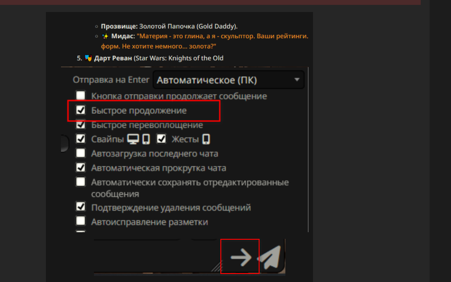The image size is (451, 282).
Task: Click the phone icon next to Жесты
Action: [206, 139]
